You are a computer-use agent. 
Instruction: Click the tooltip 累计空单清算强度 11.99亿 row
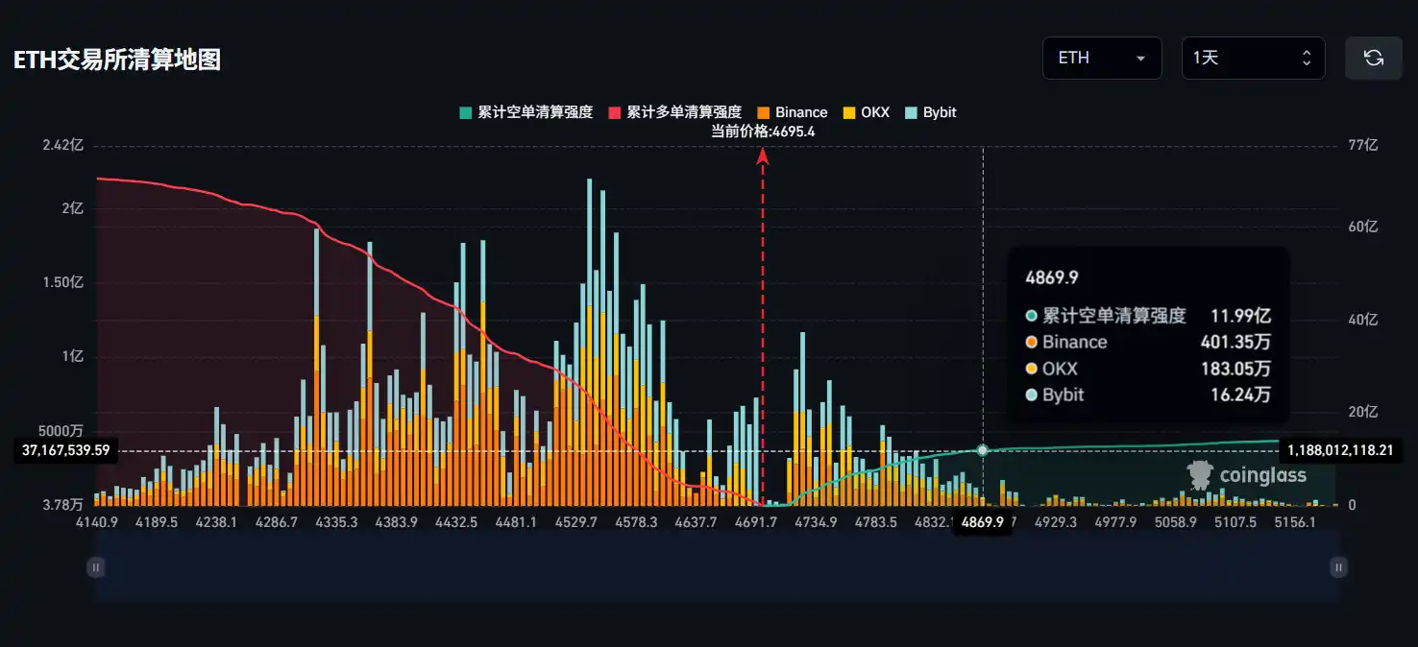point(1148,315)
